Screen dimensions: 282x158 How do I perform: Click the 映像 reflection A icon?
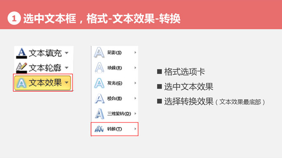pos(99,68)
